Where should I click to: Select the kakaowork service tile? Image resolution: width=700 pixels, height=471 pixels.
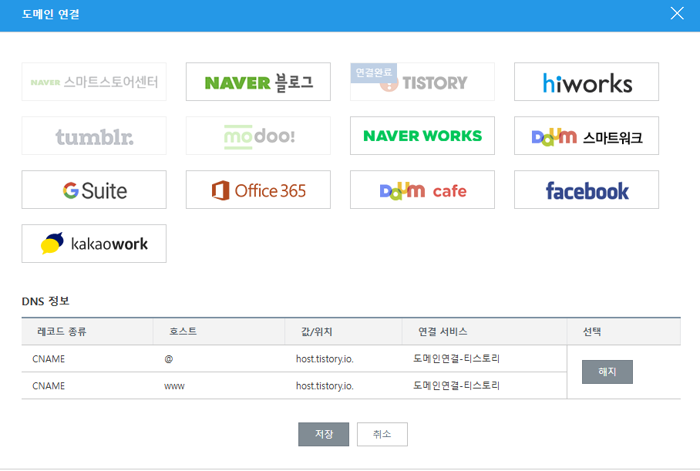94,244
